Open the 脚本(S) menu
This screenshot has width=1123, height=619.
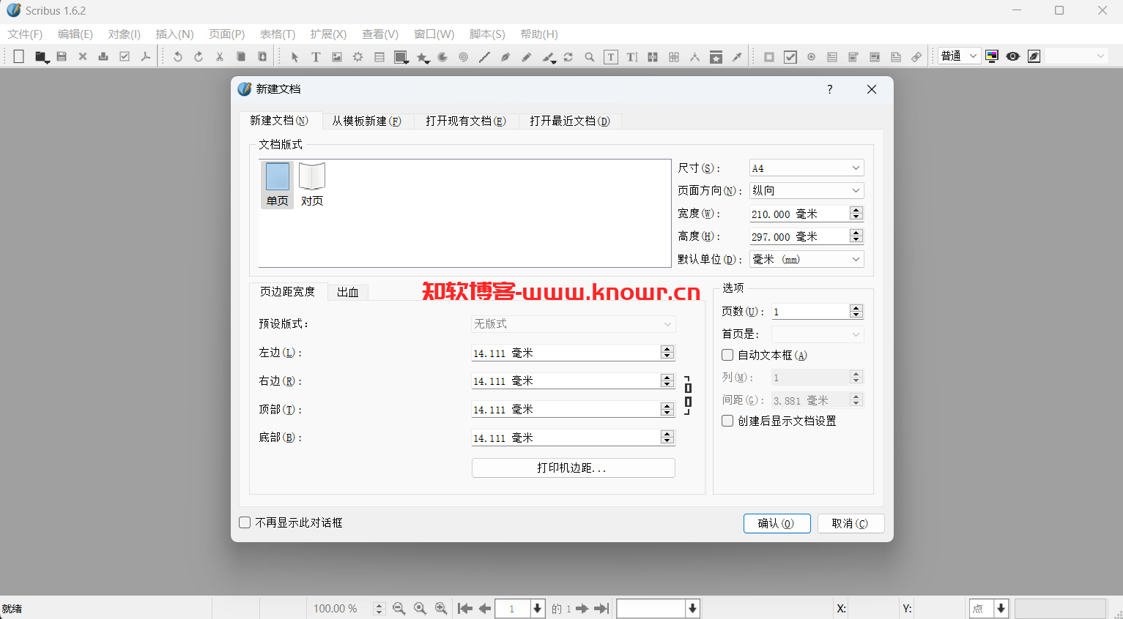click(x=487, y=34)
